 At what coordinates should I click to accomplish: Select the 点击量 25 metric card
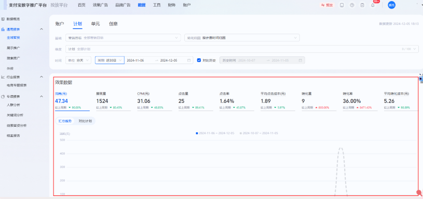pyautogui.click(x=196, y=101)
